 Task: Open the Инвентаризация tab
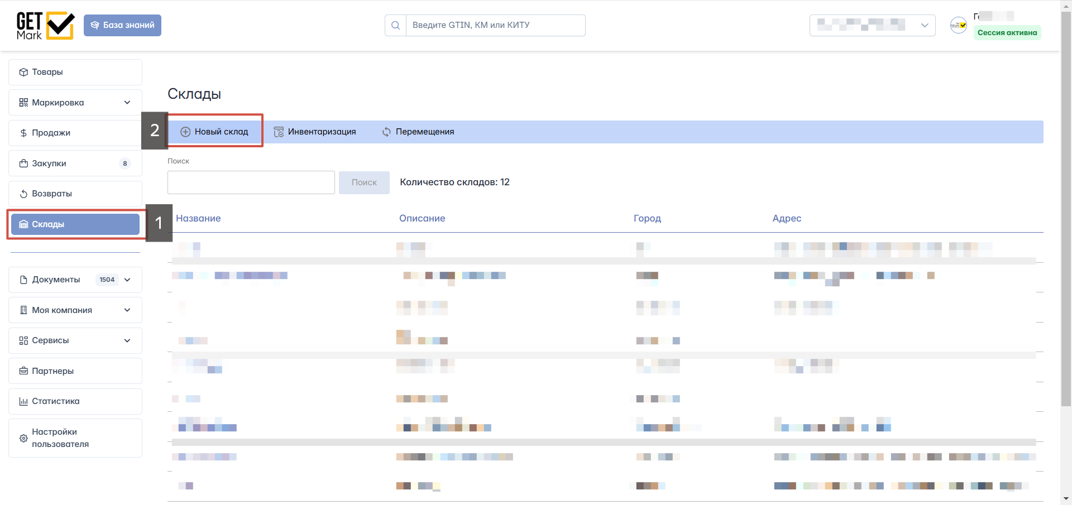pyautogui.click(x=314, y=132)
